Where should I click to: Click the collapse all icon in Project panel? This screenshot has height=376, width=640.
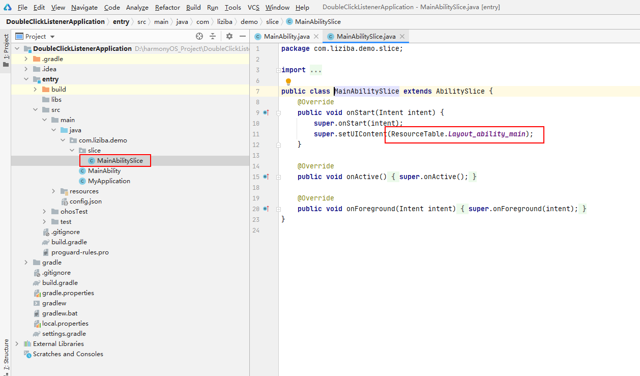pyautogui.click(x=213, y=36)
